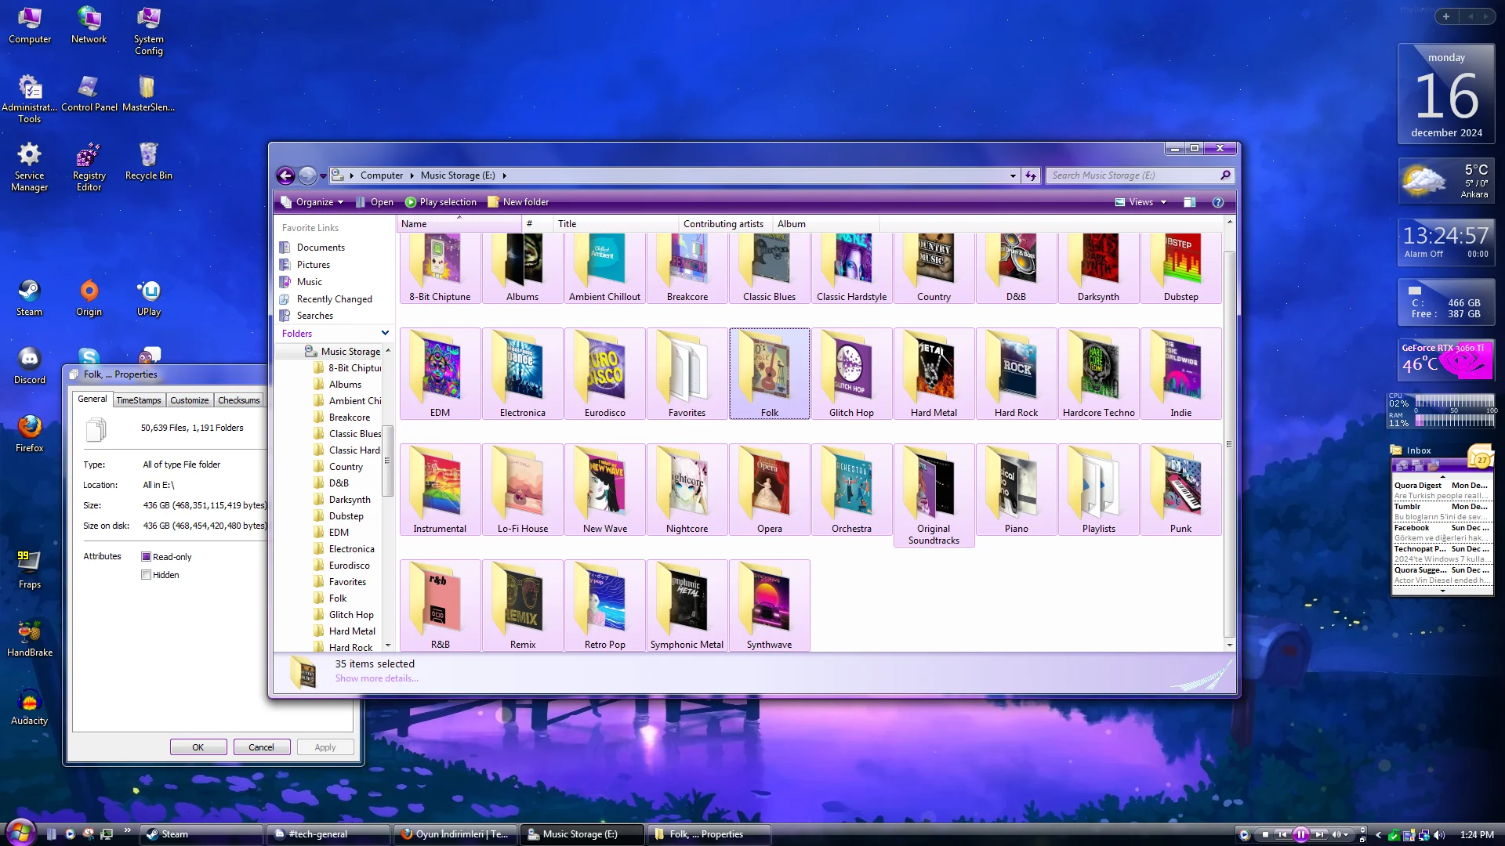Switch to the Steam taskbar button

point(201,834)
